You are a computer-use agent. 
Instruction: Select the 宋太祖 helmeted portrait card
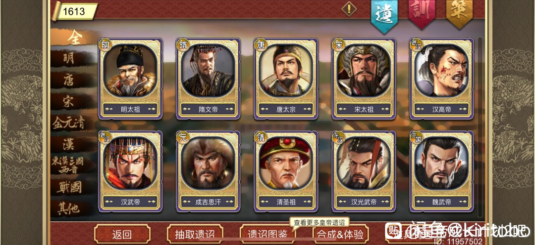(x=364, y=79)
